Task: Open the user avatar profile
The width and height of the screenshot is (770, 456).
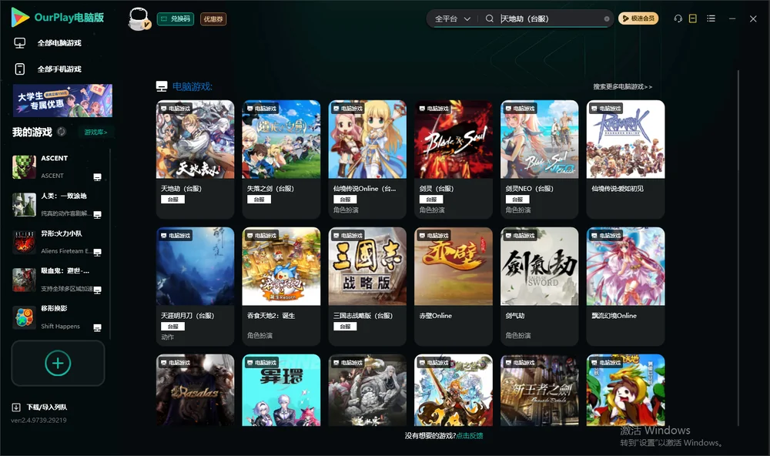Action: point(139,18)
